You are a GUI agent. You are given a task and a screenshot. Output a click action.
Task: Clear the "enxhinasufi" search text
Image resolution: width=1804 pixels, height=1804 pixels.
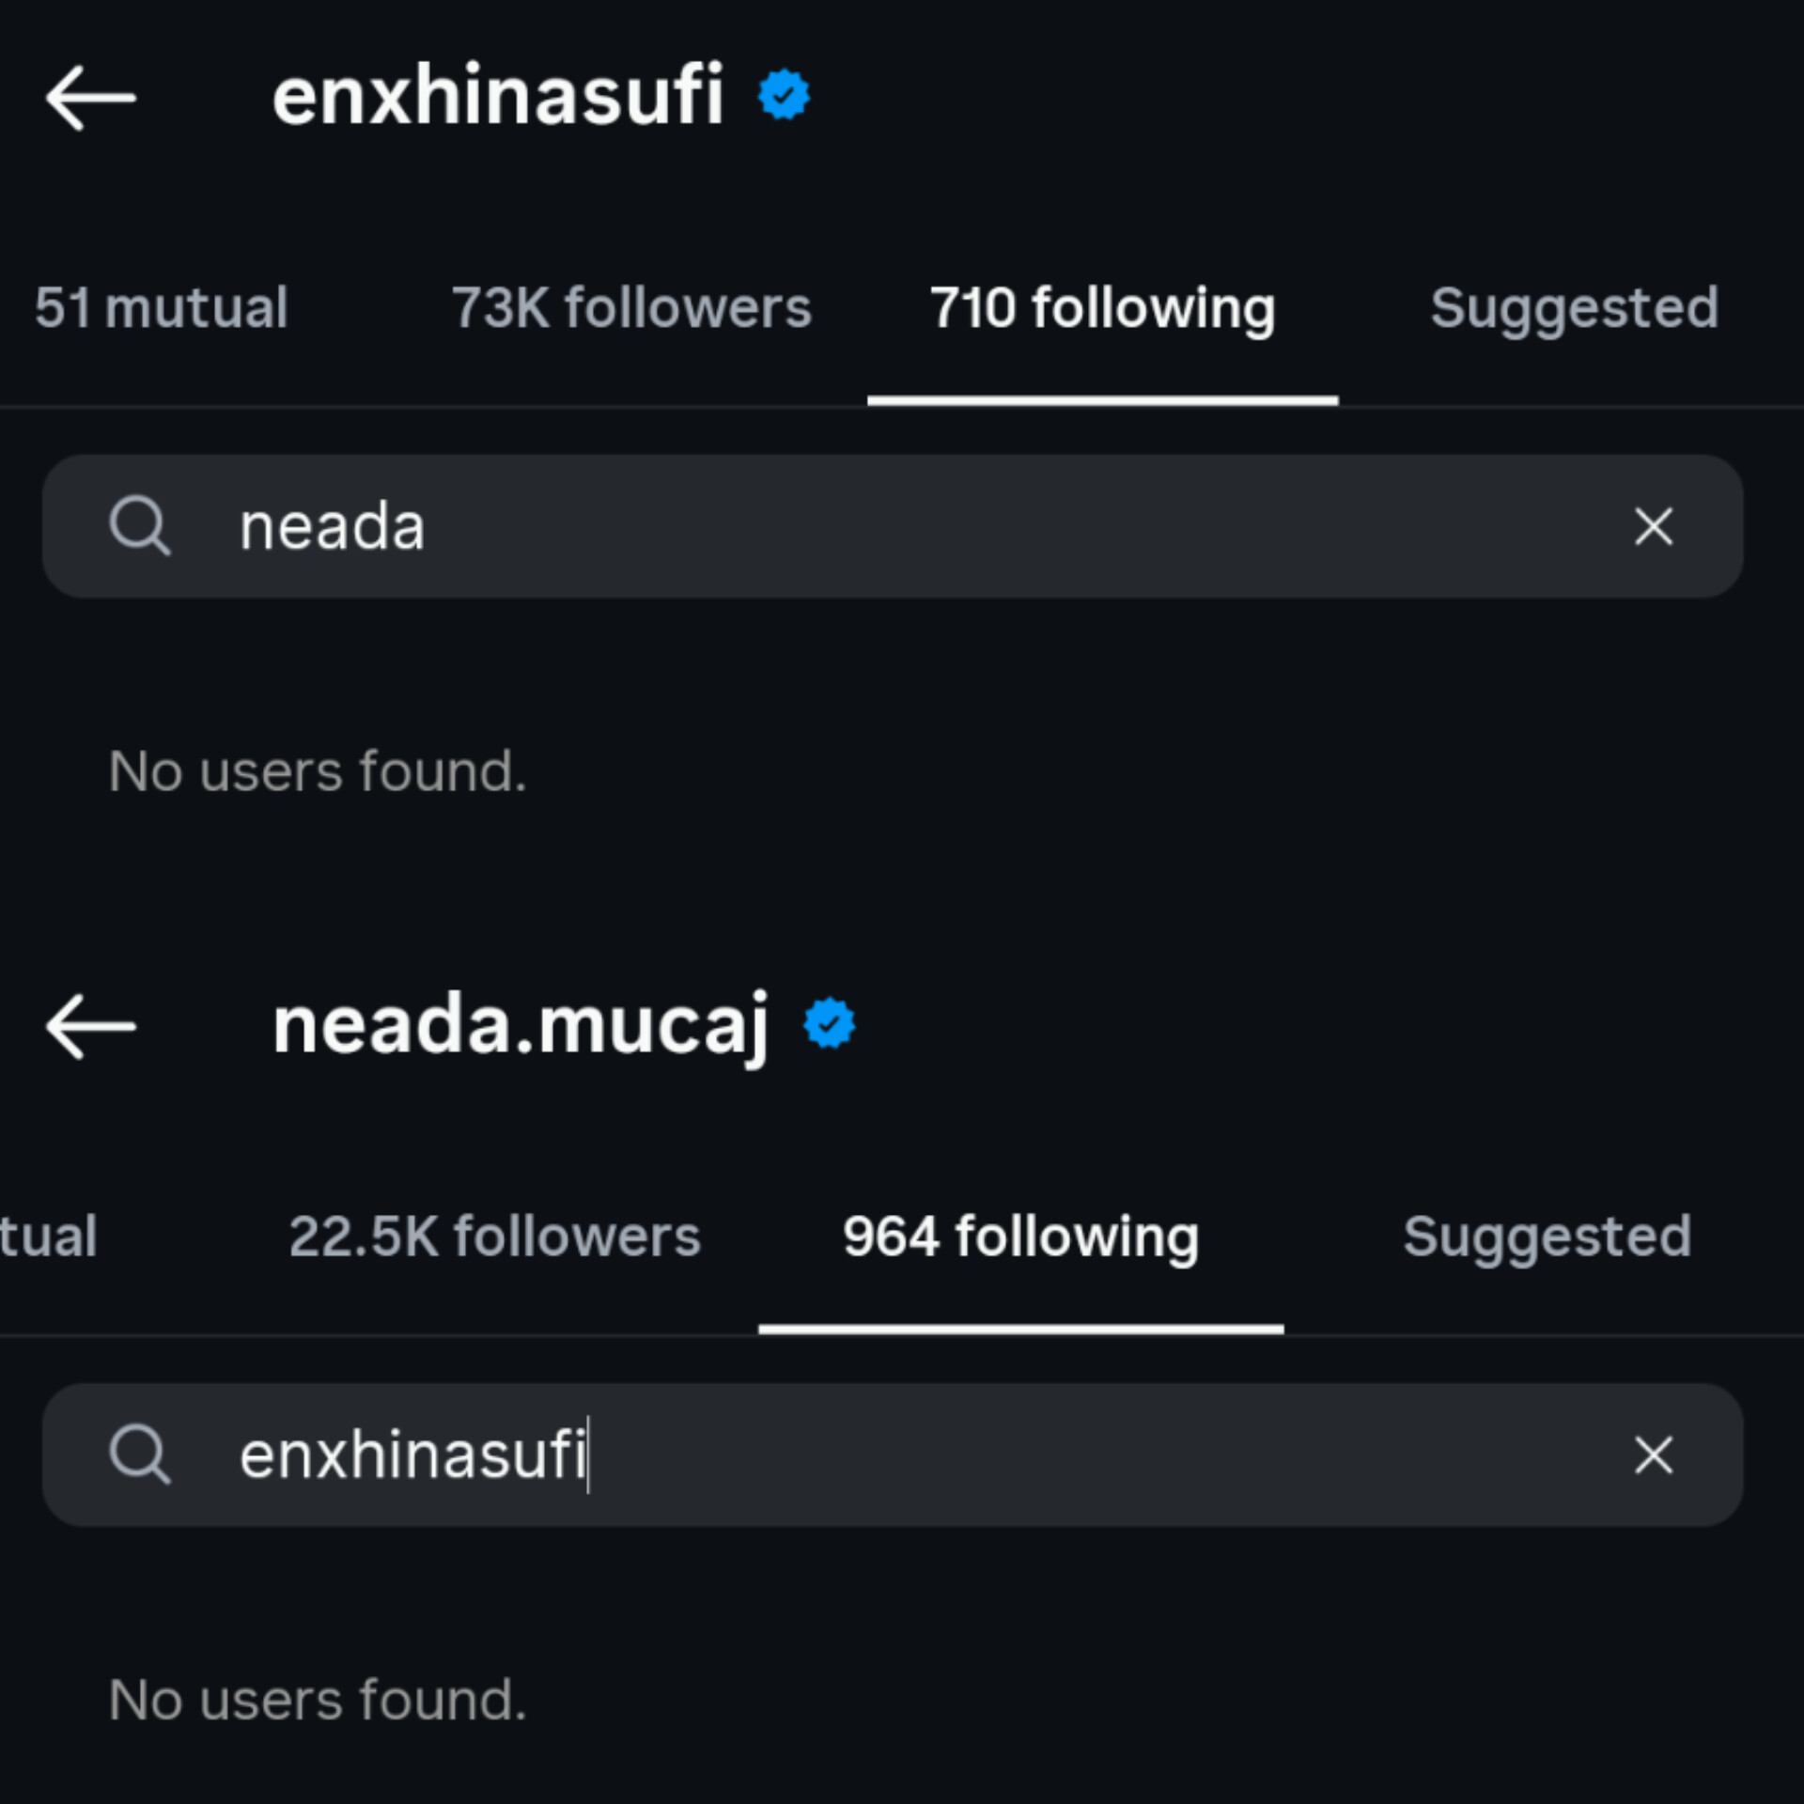[x=1653, y=1455]
